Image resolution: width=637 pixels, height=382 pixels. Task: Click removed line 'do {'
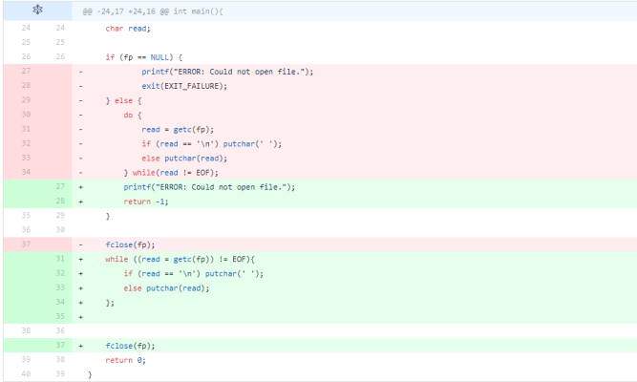(133, 115)
